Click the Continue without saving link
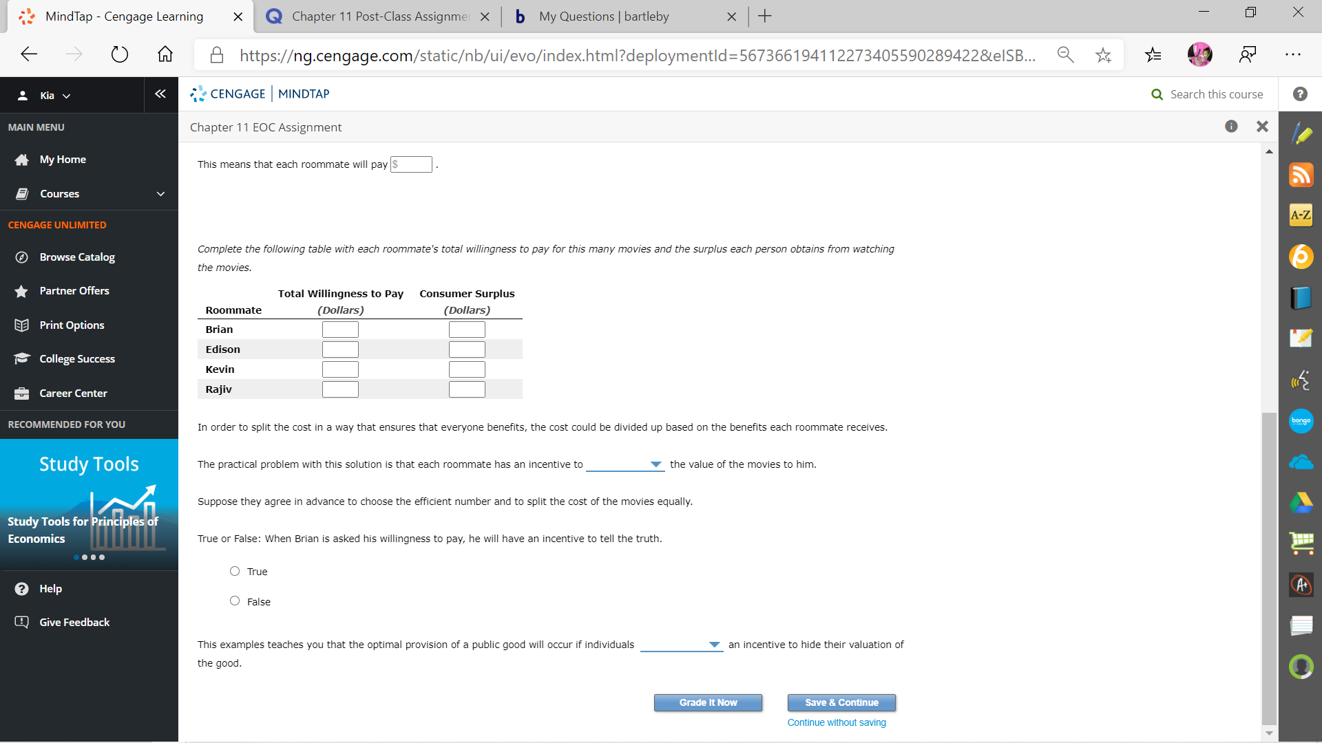Image resolution: width=1322 pixels, height=743 pixels. (837, 722)
